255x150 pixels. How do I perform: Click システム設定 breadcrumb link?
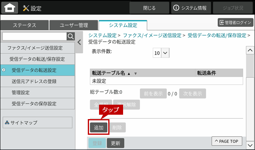(103, 35)
